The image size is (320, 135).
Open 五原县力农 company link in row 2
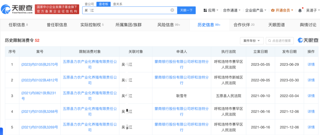[x=90, y=80]
